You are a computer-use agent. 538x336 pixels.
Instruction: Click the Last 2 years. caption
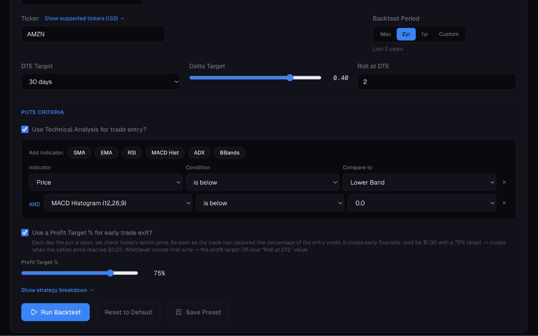pyautogui.click(x=388, y=49)
